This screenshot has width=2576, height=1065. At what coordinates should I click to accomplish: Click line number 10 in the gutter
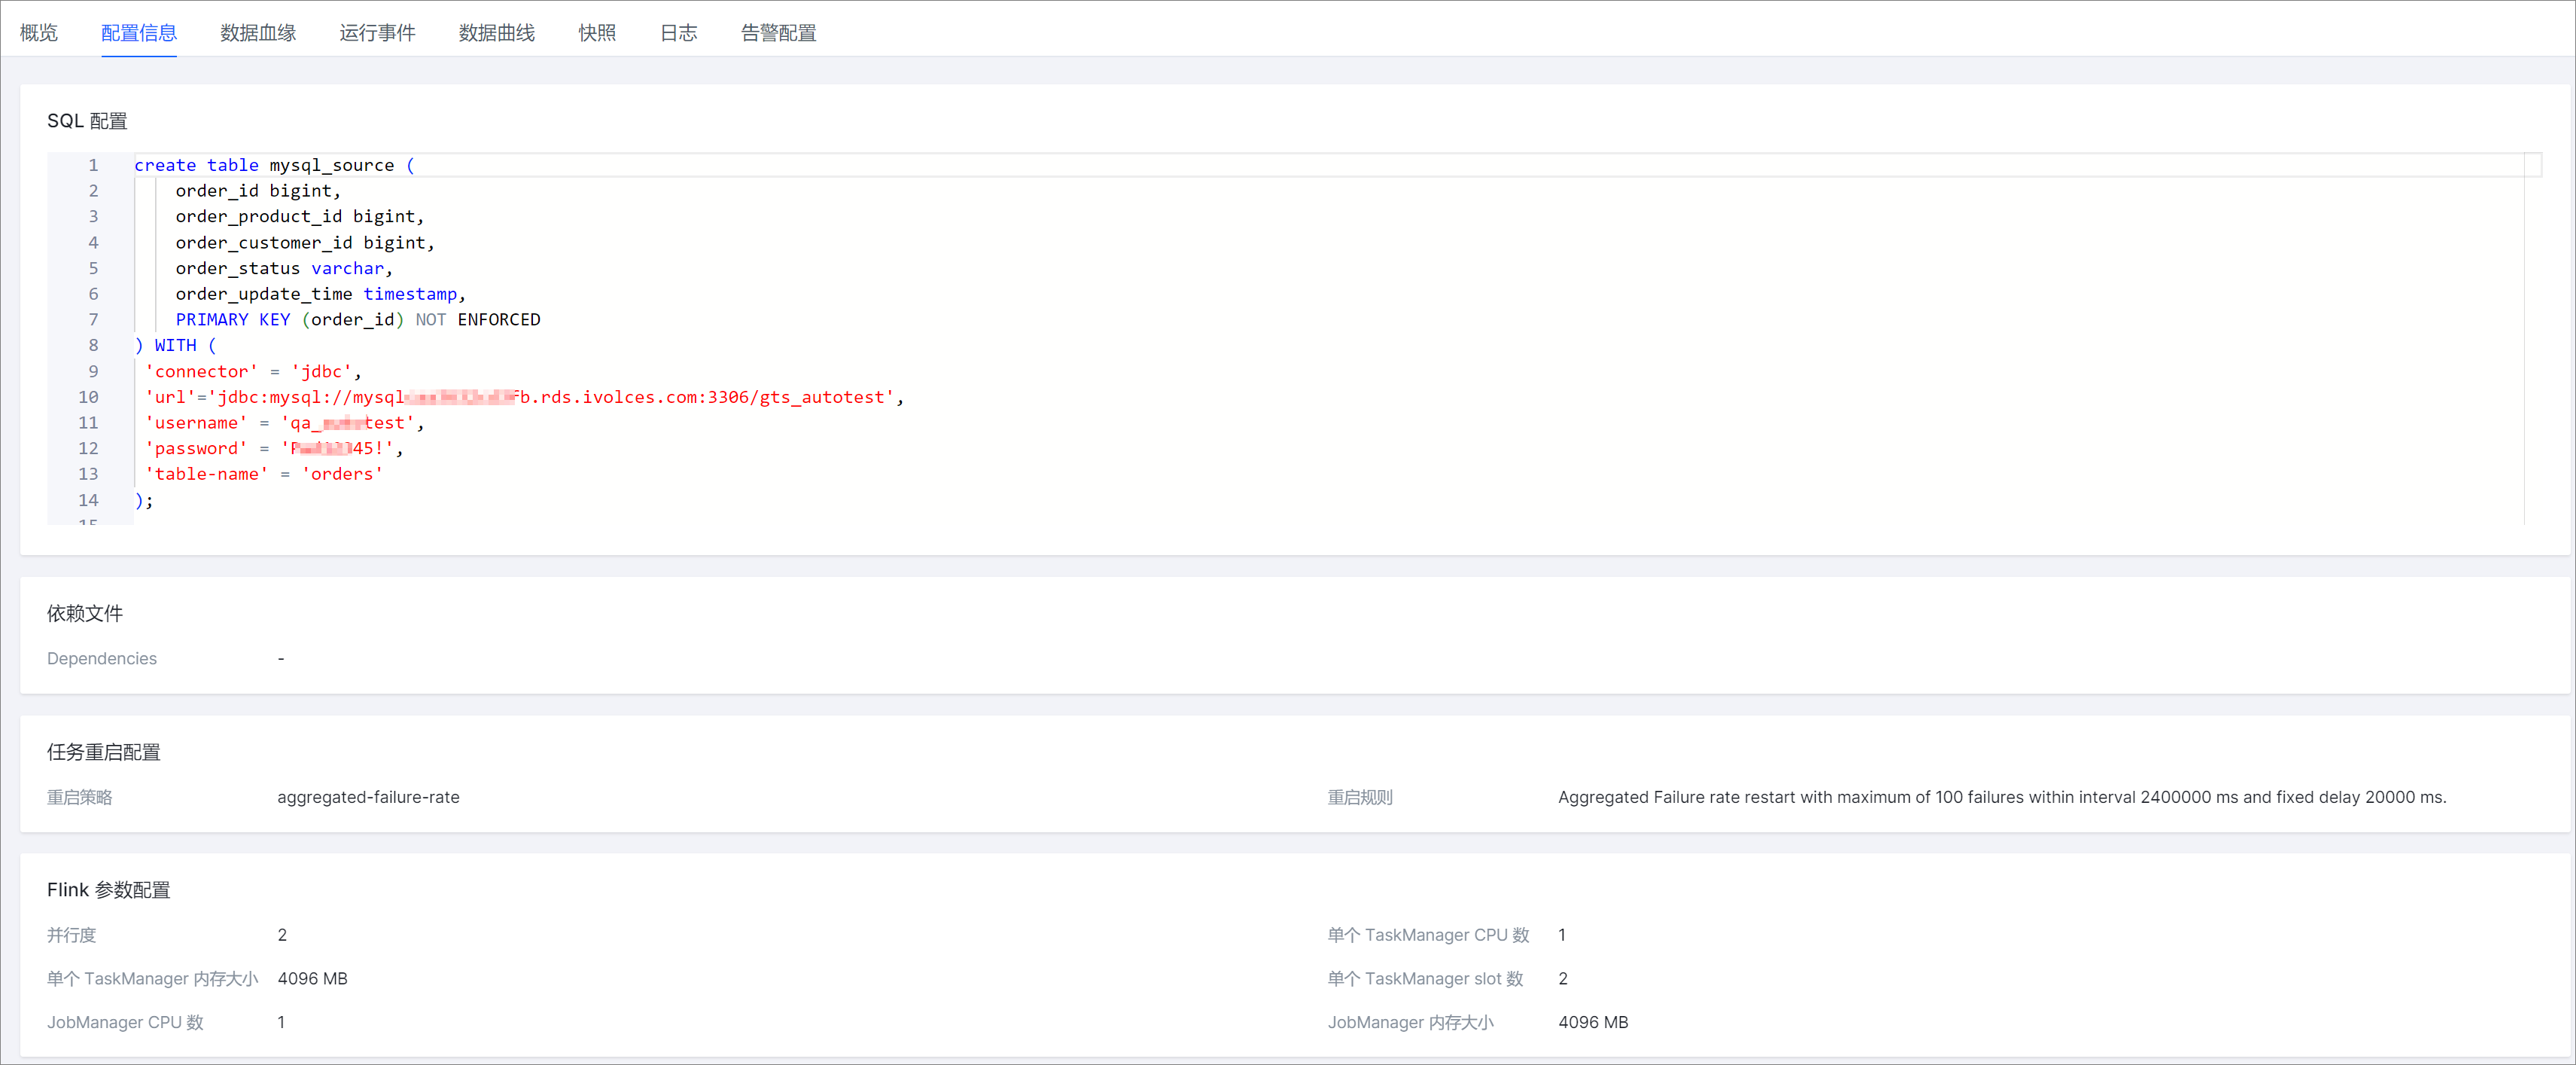coord(88,398)
